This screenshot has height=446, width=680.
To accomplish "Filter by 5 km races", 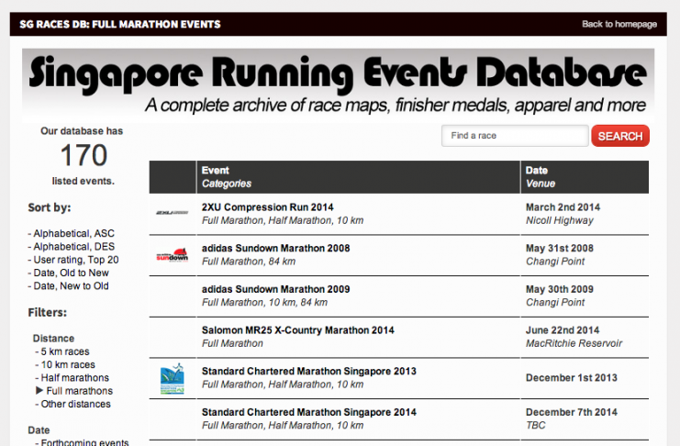I will coord(64,351).
